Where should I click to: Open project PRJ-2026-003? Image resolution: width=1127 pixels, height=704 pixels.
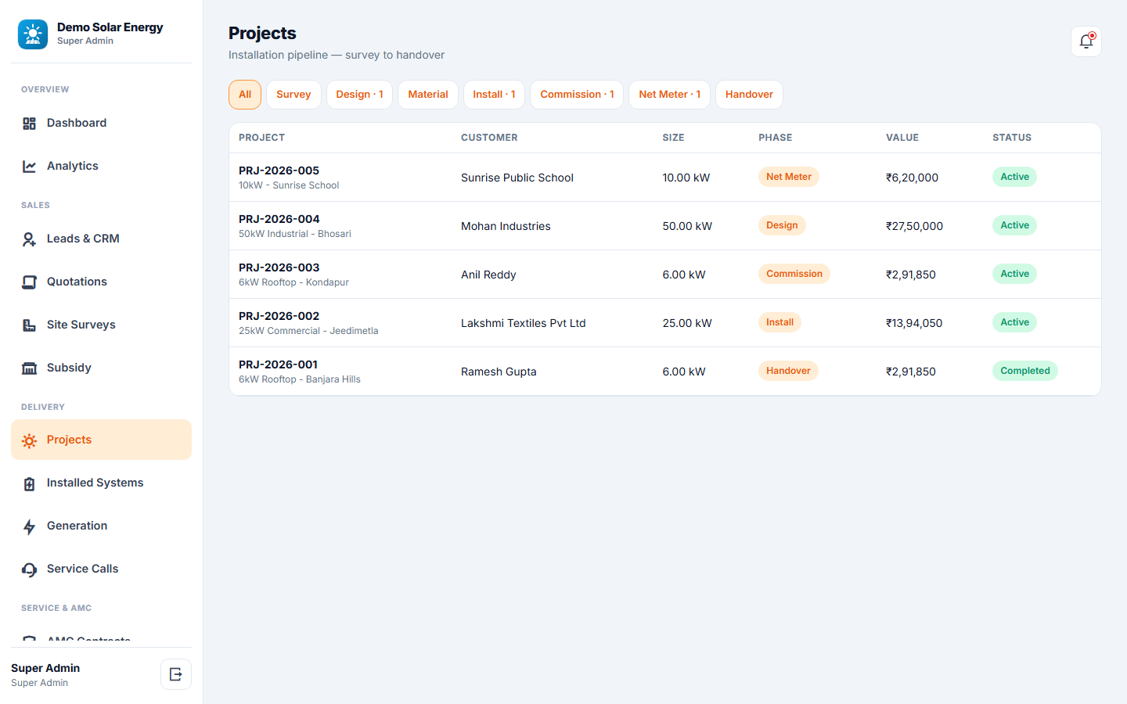click(665, 275)
